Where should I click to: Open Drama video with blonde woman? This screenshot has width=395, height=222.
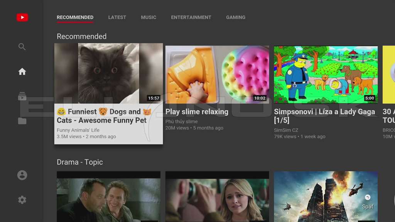pos(217,197)
